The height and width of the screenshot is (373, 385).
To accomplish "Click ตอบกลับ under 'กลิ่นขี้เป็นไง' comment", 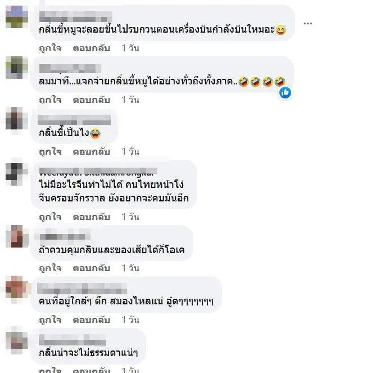I will (x=92, y=151).
